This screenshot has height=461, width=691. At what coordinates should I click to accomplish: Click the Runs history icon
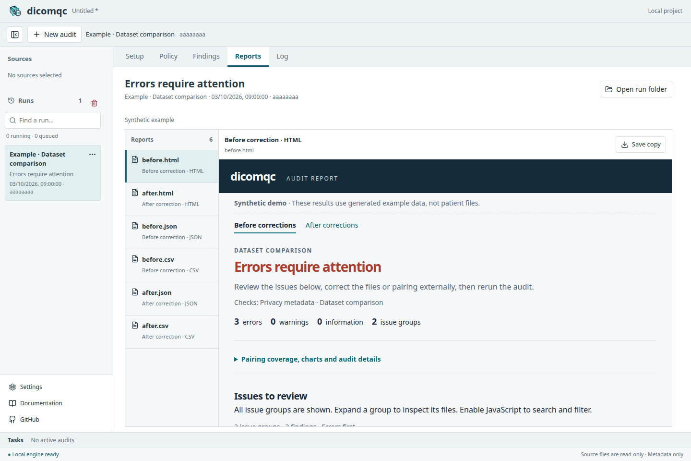pos(12,101)
